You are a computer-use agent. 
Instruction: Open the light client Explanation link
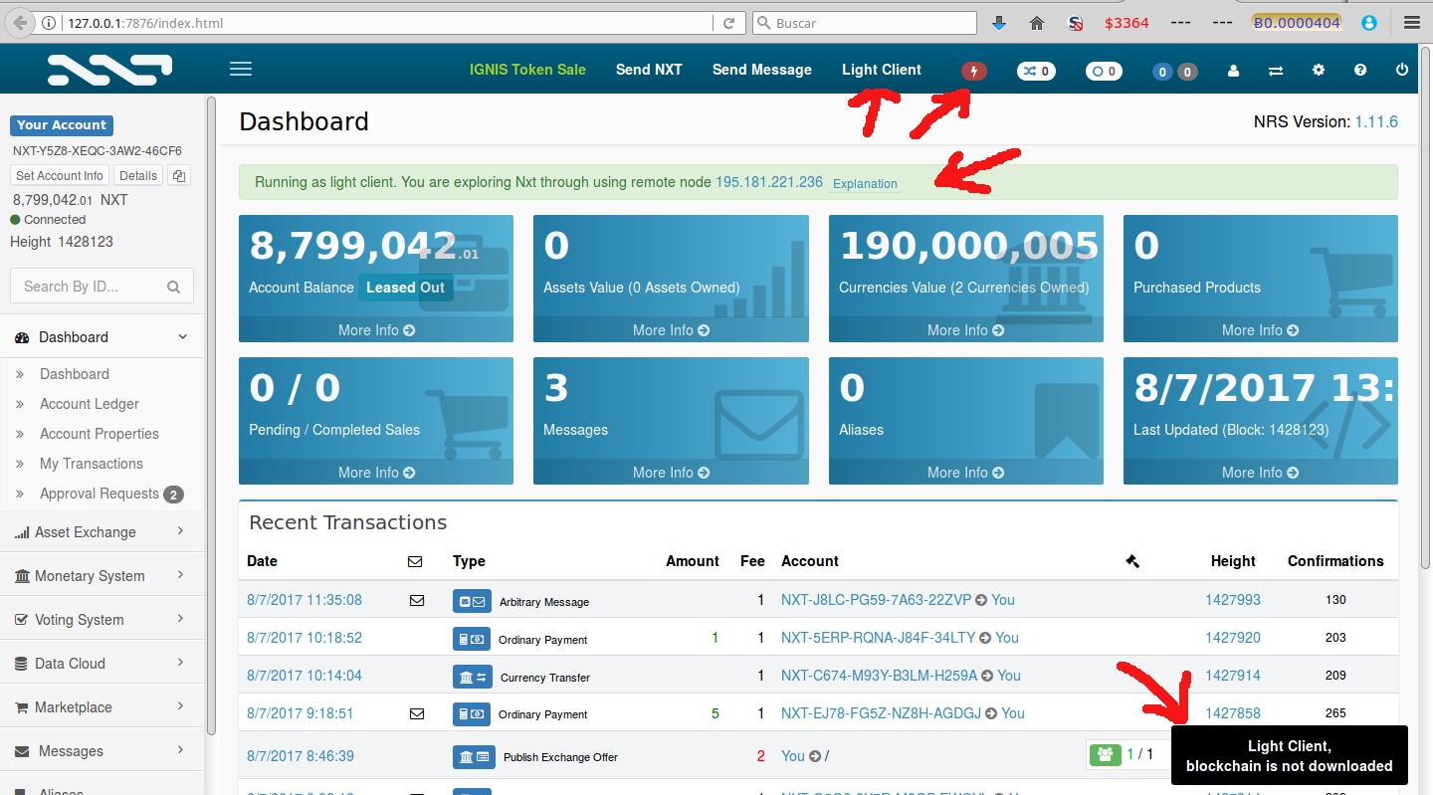tap(865, 183)
